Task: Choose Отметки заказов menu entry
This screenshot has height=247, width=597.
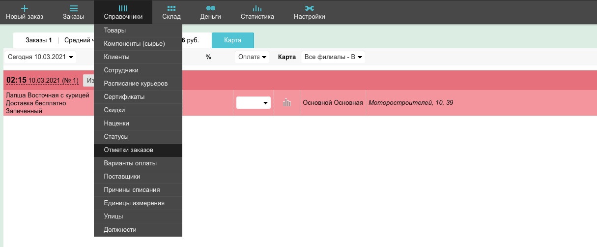Action: click(x=128, y=150)
